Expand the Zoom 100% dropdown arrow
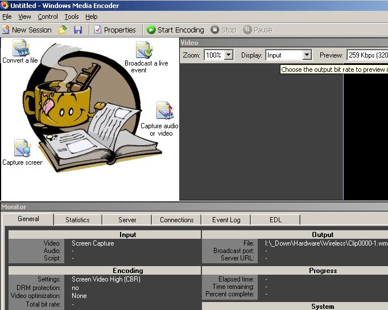The width and height of the screenshot is (388, 310). tap(229, 55)
